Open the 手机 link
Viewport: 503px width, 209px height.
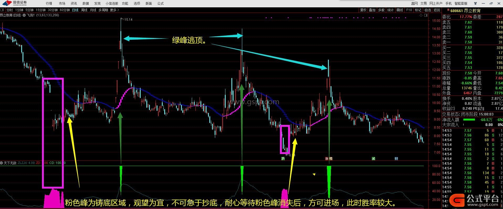[448, 3]
